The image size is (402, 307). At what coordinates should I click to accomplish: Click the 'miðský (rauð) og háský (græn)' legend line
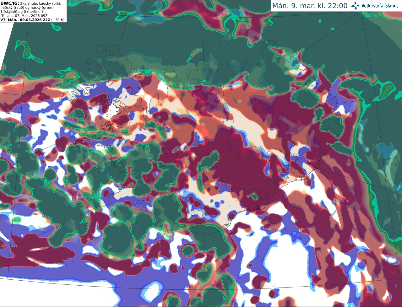[x=27, y=8]
